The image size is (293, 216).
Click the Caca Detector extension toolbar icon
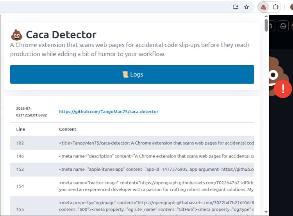coord(264,7)
